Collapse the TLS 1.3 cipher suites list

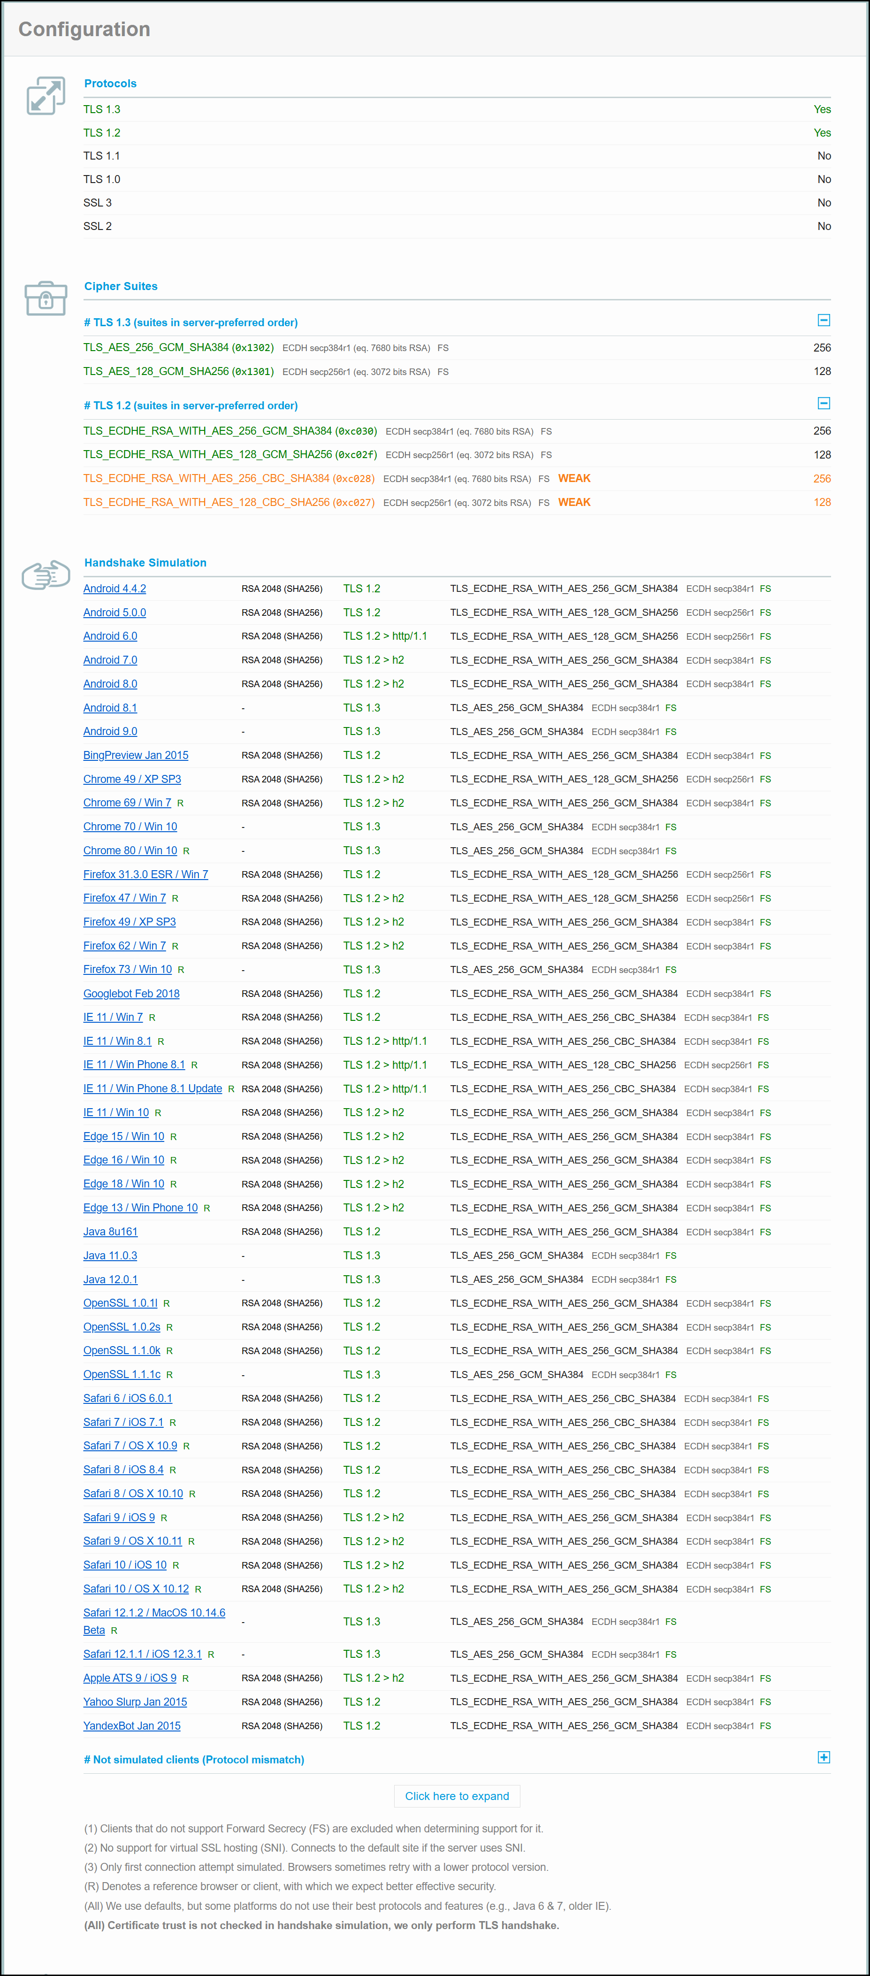[x=823, y=321]
